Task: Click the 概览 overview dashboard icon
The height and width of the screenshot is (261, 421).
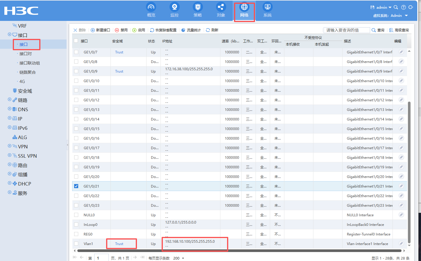Action: click(x=151, y=7)
